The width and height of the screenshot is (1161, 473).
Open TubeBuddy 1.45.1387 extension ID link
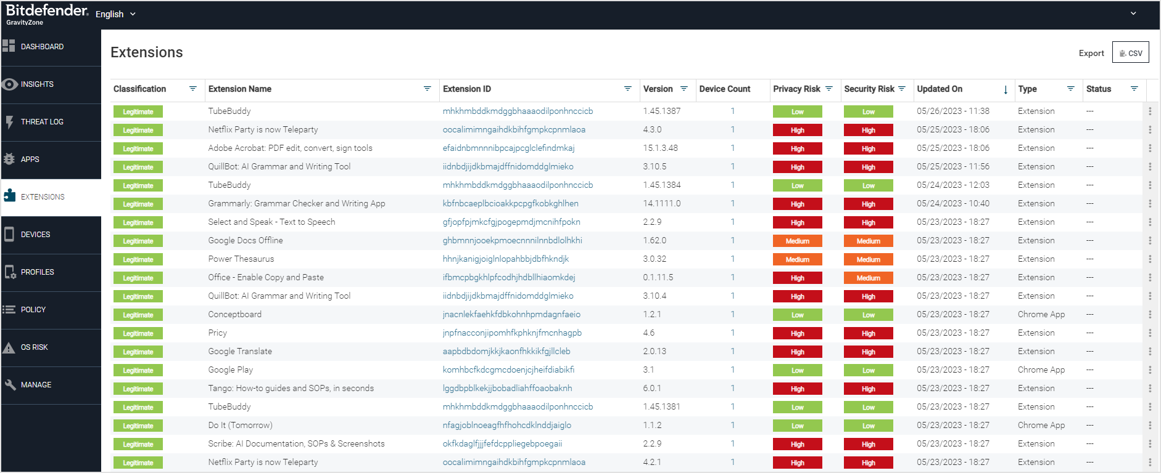click(518, 111)
